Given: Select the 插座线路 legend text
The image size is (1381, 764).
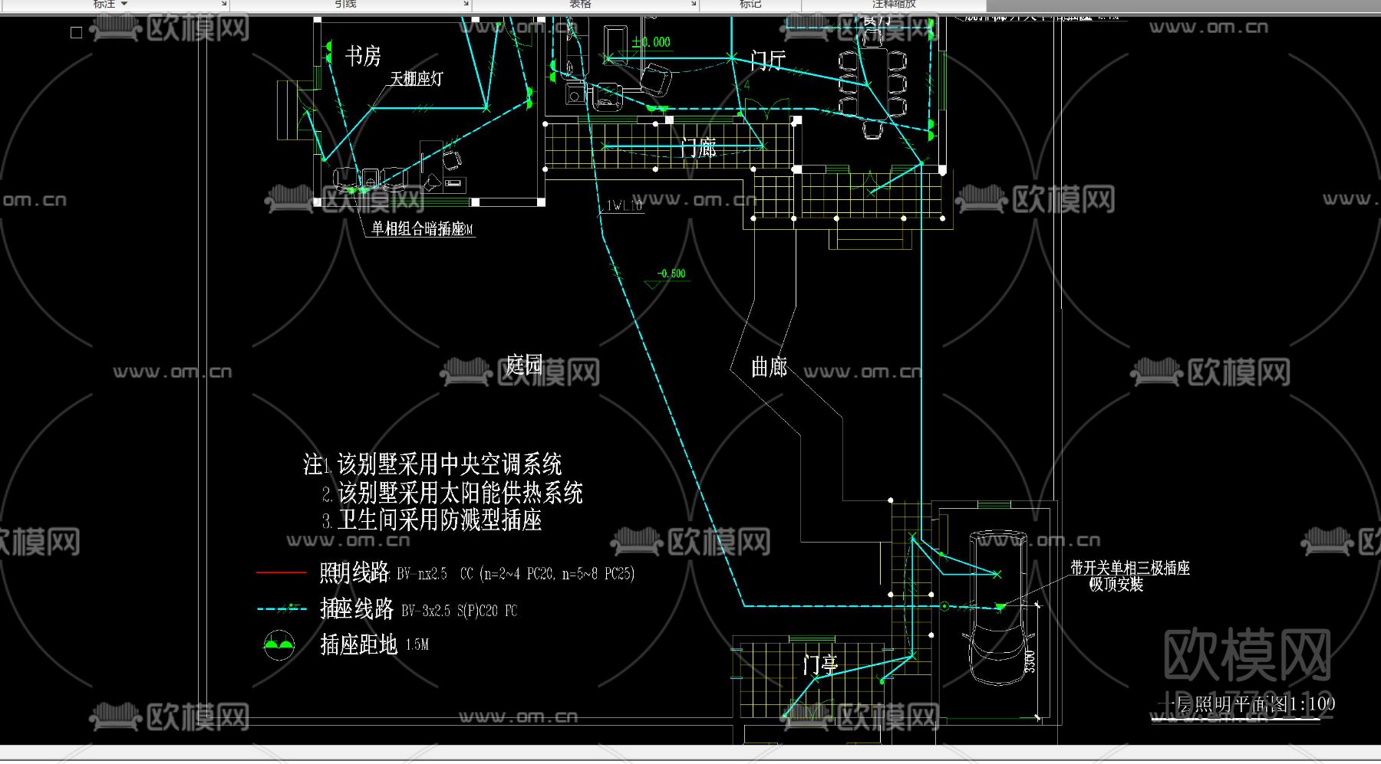Looking at the screenshot, I should pyautogui.click(x=357, y=608).
